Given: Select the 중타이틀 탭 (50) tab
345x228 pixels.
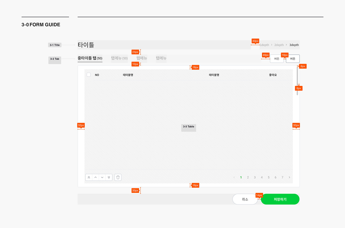Looking at the screenshot, I should [90, 58].
